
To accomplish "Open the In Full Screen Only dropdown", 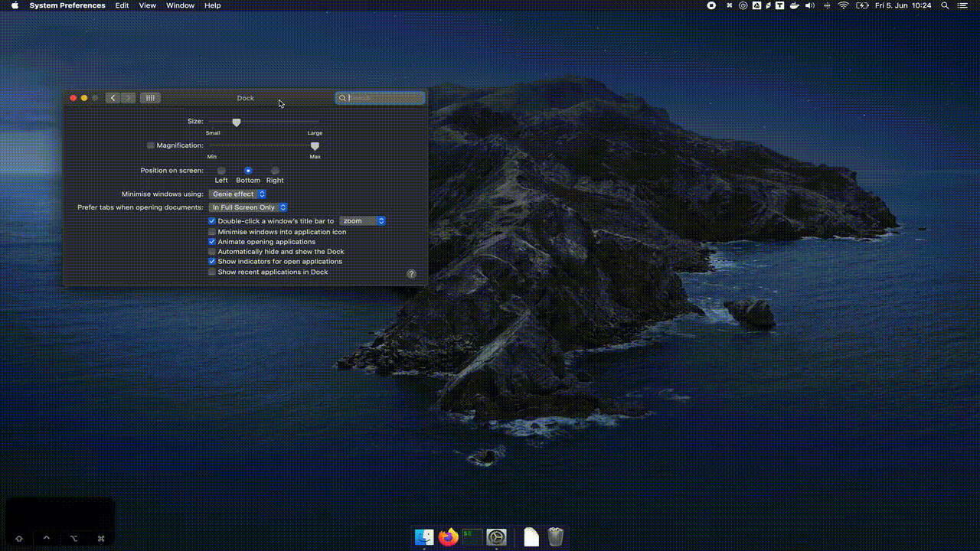I will (x=248, y=207).
